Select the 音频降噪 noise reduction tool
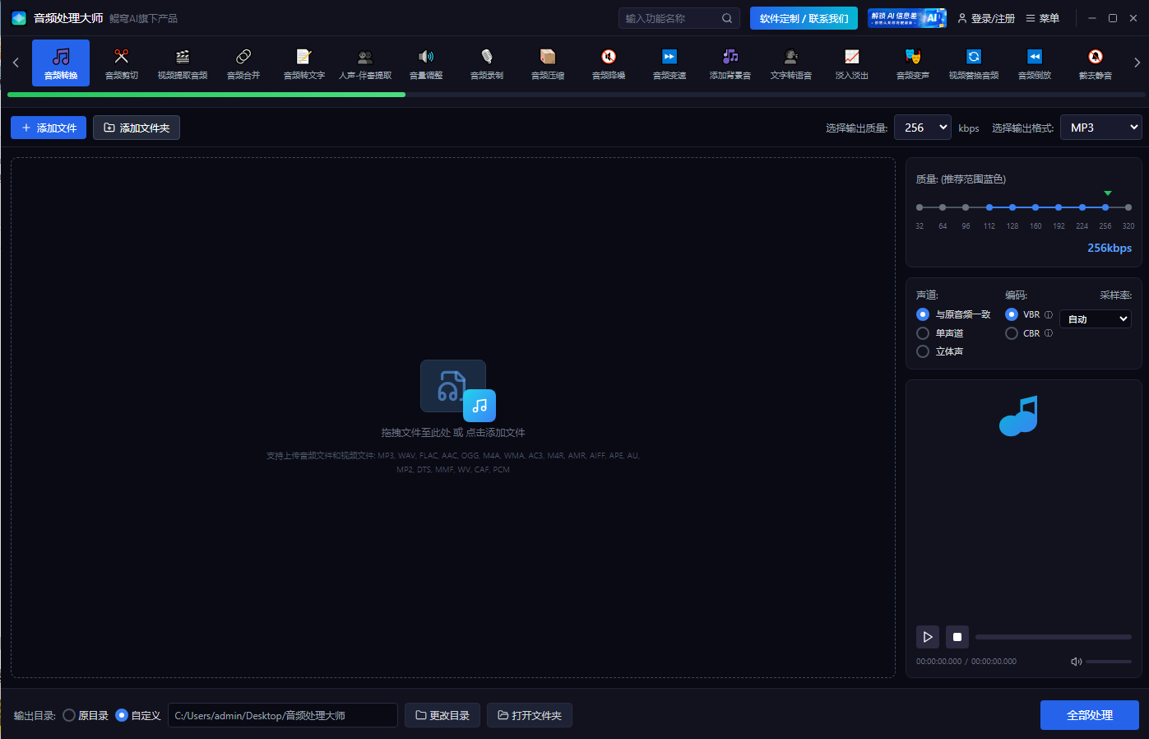The height and width of the screenshot is (739, 1149). click(609, 63)
